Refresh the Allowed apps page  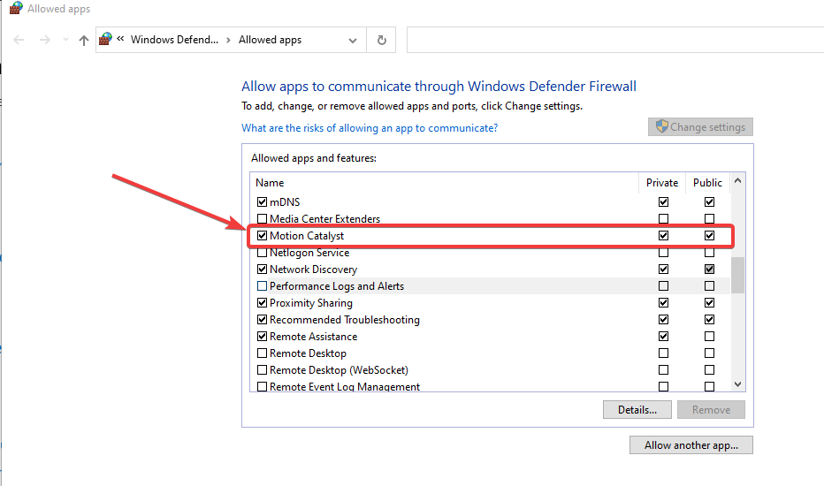[382, 40]
